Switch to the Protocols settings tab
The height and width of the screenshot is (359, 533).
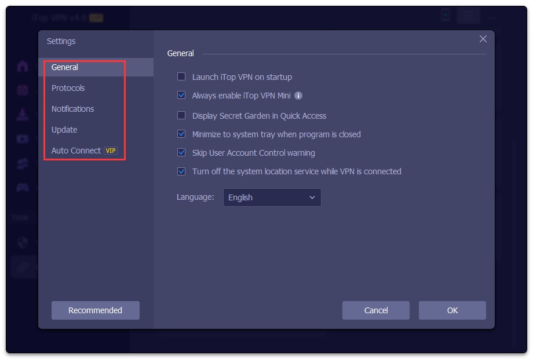click(x=68, y=88)
